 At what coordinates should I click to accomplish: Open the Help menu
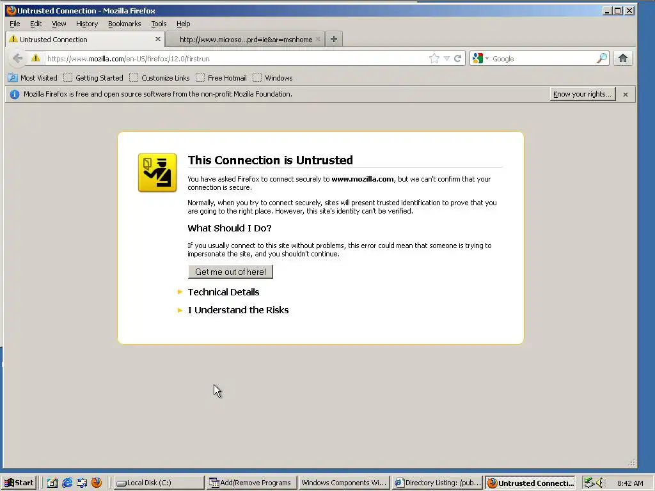[x=184, y=24]
